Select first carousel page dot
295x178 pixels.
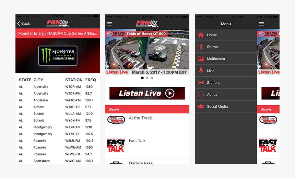click(x=142, y=78)
